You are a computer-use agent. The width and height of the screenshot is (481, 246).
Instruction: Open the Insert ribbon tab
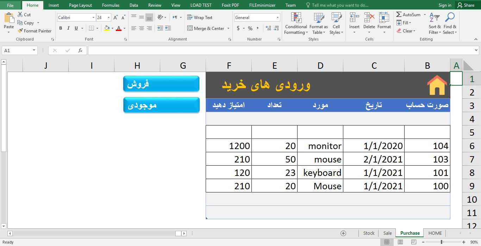(54, 5)
